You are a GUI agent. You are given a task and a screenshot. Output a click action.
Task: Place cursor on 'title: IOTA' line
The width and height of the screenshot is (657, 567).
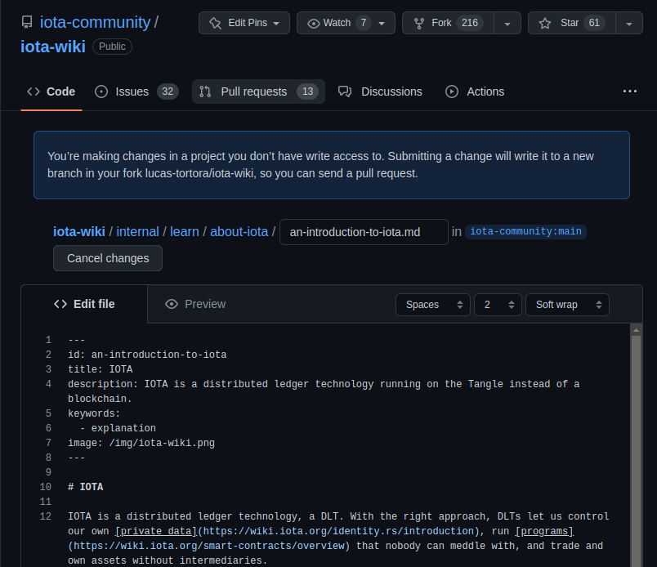pyautogui.click(x=101, y=369)
